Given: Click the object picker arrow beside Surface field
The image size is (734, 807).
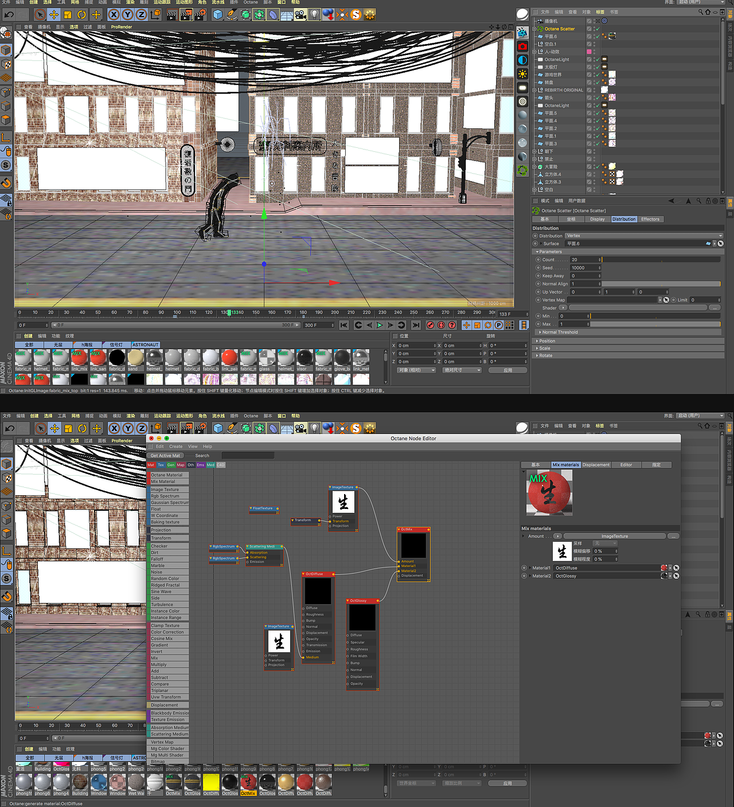Looking at the screenshot, I should (x=721, y=244).
